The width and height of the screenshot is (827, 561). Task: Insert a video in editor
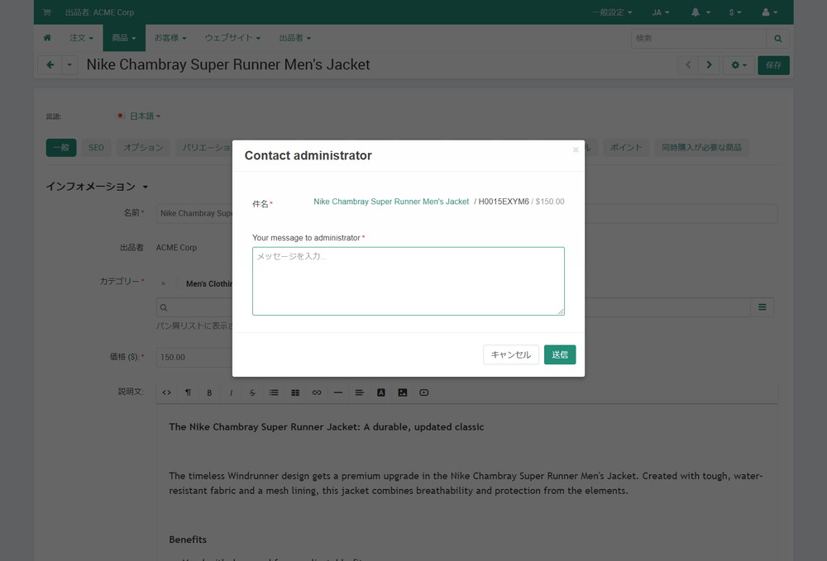(x=424, y=392)
